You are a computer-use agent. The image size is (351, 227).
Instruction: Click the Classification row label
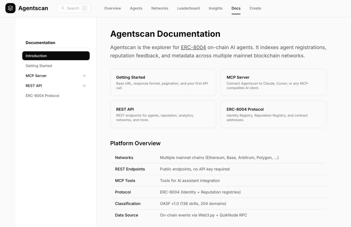point(128,204)
